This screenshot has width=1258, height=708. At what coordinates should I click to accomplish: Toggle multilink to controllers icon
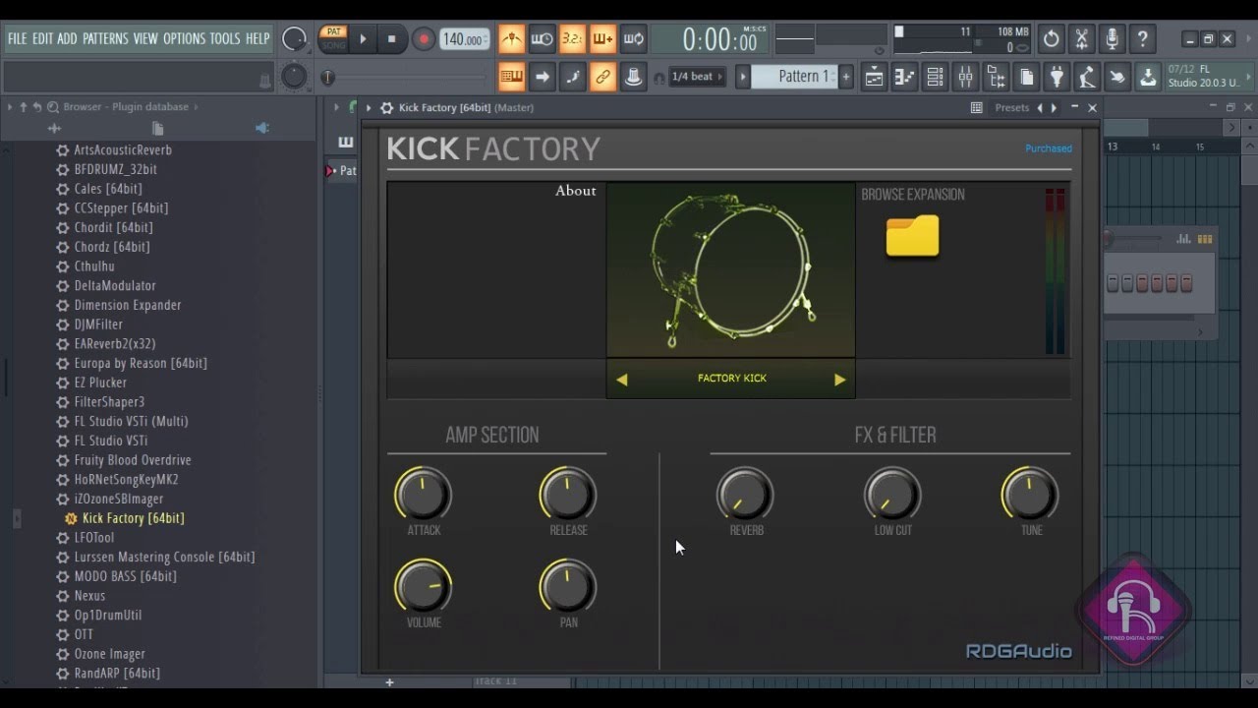[x=633, y=76]
